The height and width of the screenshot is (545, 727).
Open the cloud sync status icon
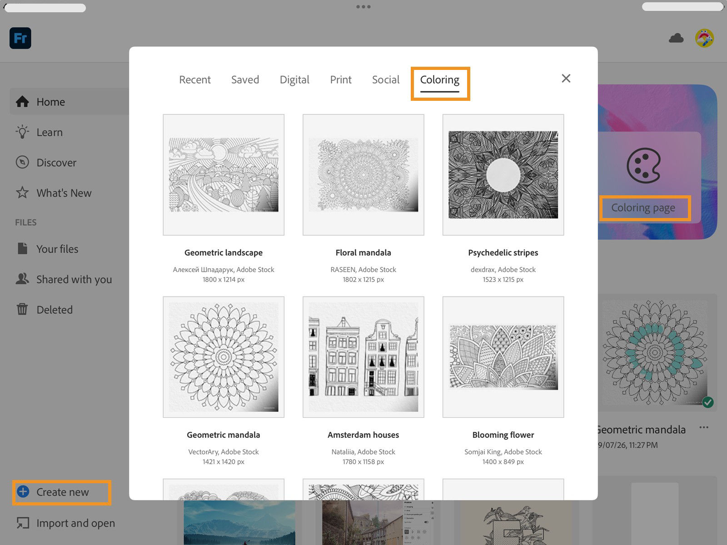(x=676, y=38)
